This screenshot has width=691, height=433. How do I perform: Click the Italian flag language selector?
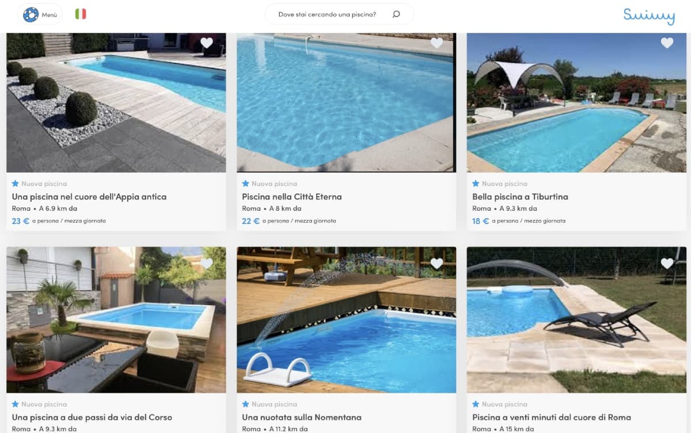[81, 14]
